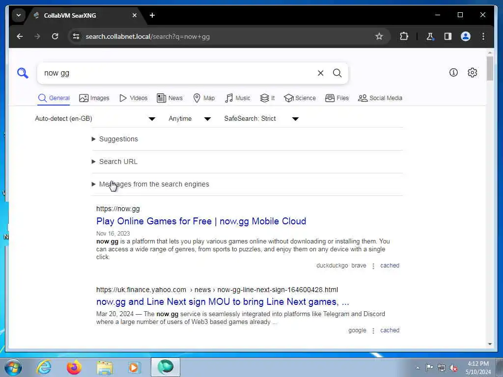Open cached version of now.gg result

[390, 266]
